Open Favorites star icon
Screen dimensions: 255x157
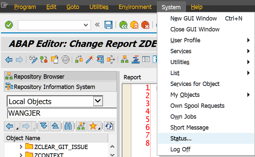click(93, 126)
